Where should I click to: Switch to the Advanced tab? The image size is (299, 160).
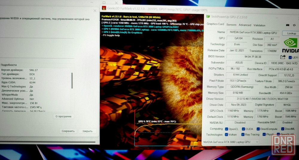pos(245,25)
